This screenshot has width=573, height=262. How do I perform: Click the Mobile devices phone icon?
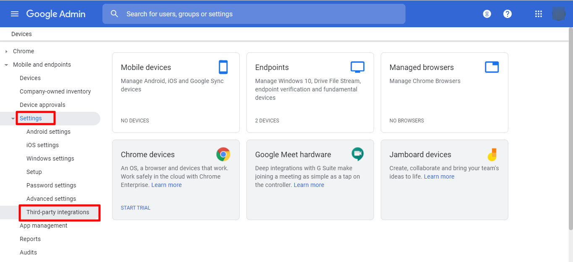(x=223, y=67)
